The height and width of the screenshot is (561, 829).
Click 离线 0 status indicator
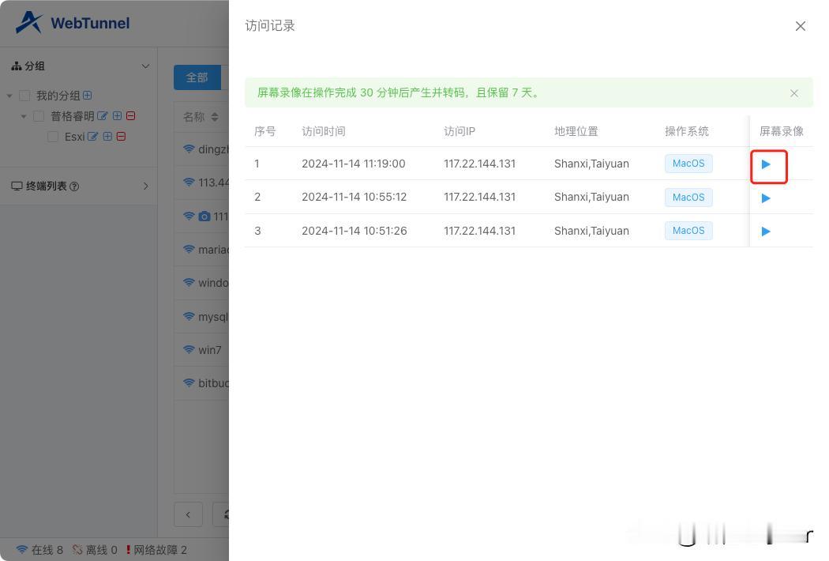click(x=95, y=550)
